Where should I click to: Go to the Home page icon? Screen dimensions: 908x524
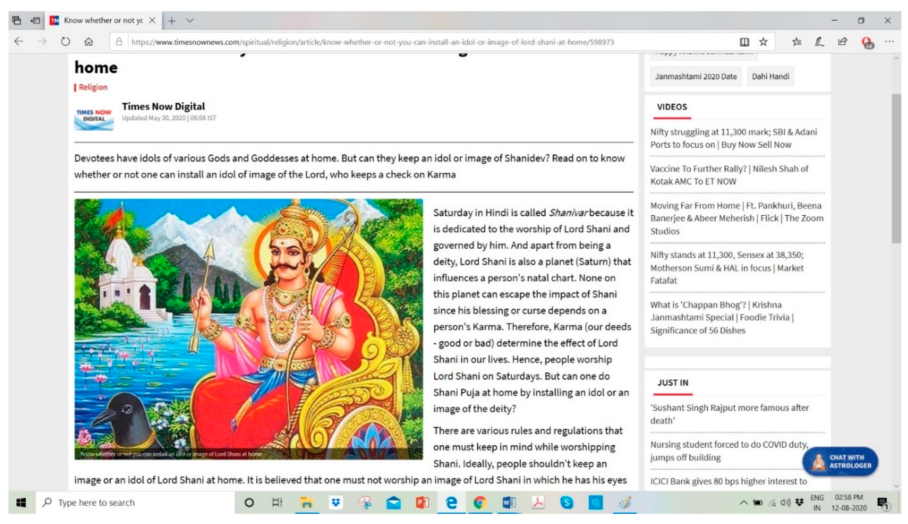88,42
